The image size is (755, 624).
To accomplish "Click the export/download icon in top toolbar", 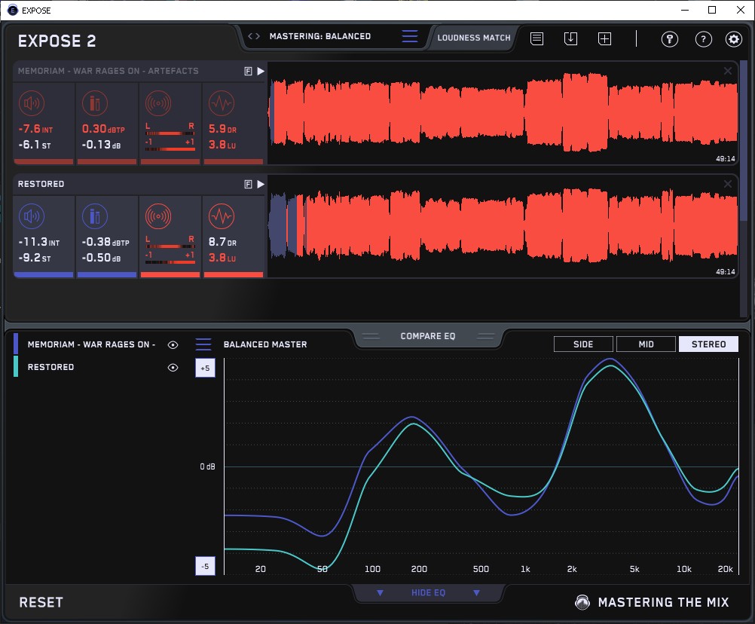I will (570, 38).
